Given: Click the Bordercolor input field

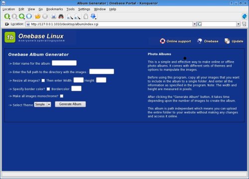Looking at the screenshot, I should click(76, 89).
